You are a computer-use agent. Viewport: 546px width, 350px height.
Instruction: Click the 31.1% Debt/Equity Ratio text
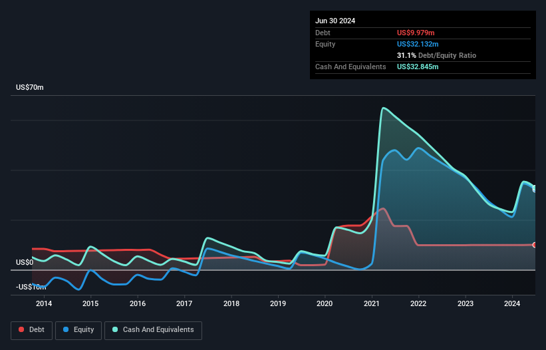(436, 55)
